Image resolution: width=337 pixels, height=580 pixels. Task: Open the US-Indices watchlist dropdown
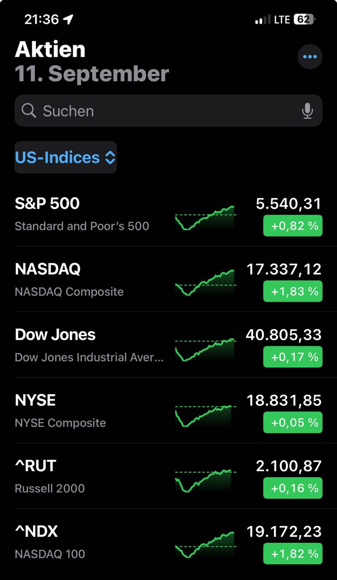[58, 158]
